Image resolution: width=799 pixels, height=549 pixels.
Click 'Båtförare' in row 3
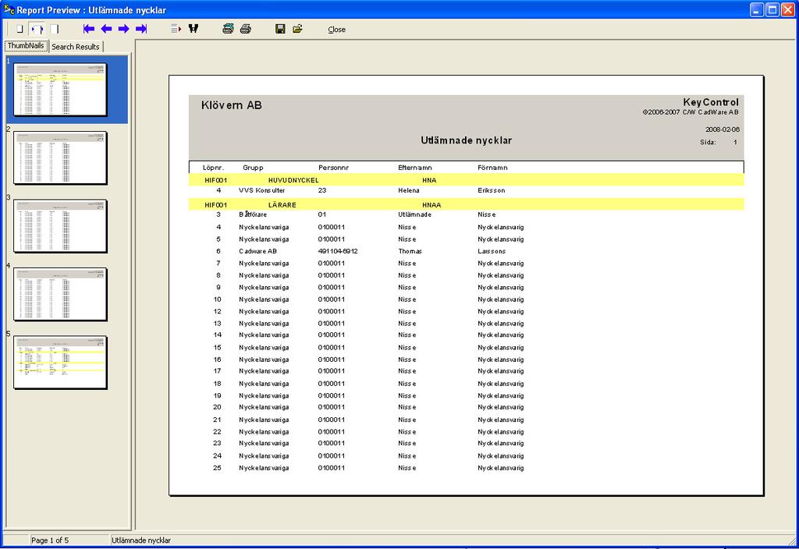[x=253, y=215]
